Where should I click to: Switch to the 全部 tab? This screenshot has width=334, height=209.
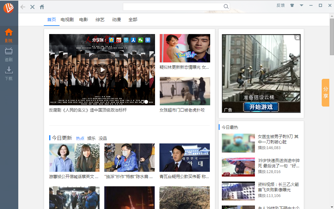(x=133, y=20)
